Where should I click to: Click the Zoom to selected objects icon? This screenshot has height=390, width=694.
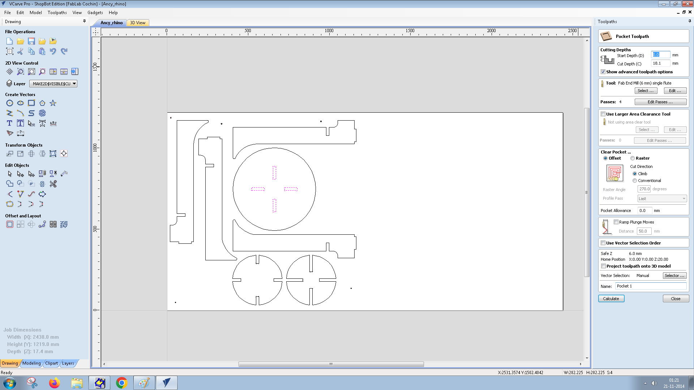point(42,71)
